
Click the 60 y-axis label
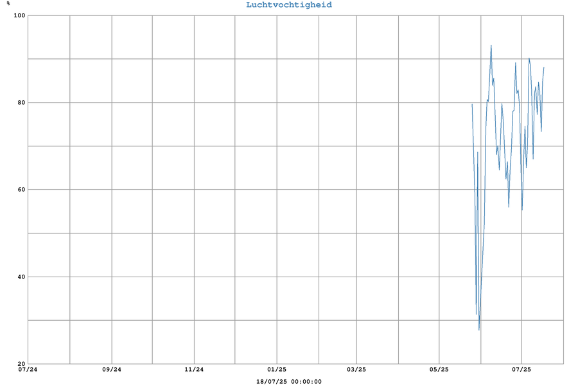pyautogui.click(x=21, y=190)
